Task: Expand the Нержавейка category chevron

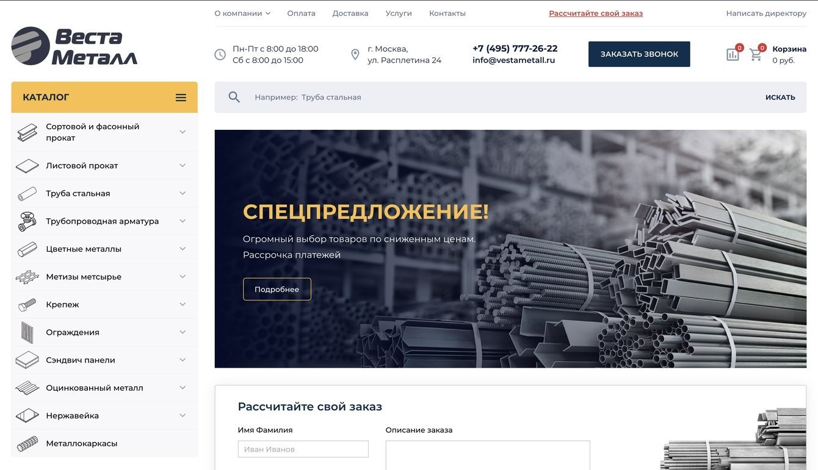Action: pyautogui.click(x=183, y=415)
